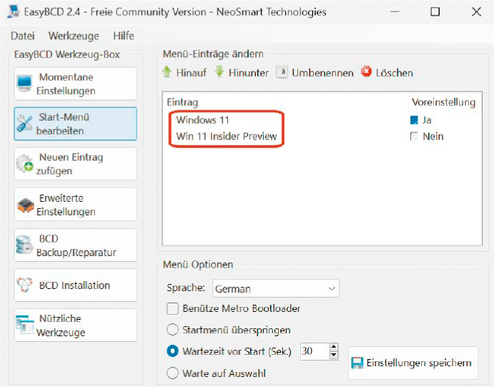Open the Hilfe menu
The width and height of the screenshot is (494, 387).
pos(124,36)
